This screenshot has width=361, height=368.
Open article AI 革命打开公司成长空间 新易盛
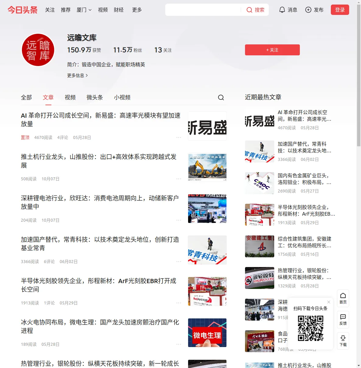point(101,120)
